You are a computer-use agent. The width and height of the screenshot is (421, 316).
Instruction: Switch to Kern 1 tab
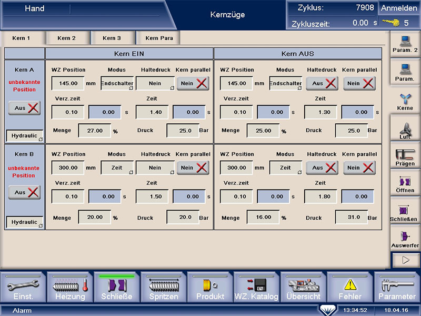click(x=22, y=38)
